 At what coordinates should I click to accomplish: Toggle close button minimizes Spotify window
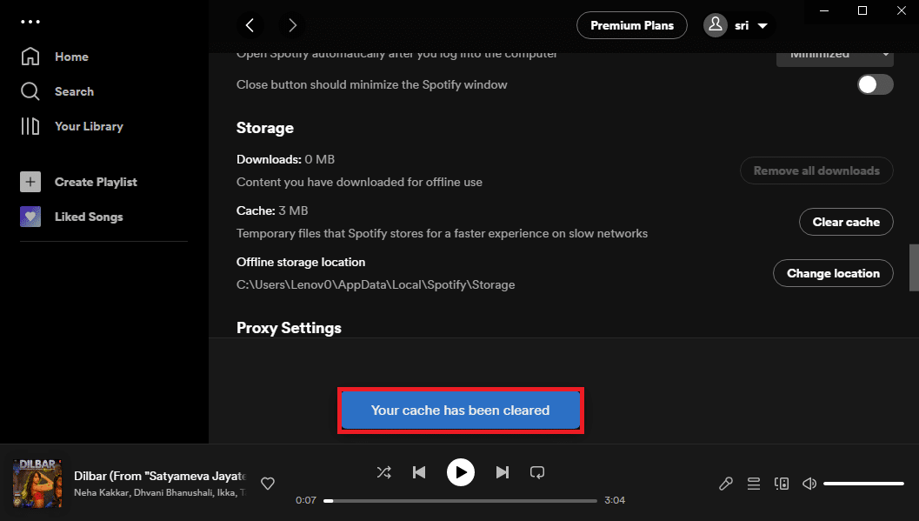(x=876, y=84)
